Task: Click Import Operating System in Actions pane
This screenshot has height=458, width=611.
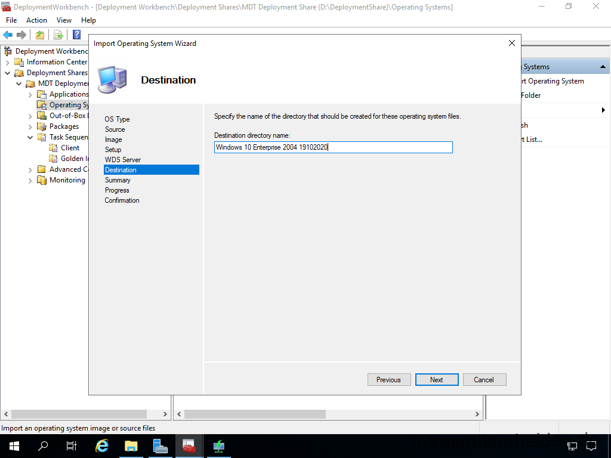Action: (553, 81)
